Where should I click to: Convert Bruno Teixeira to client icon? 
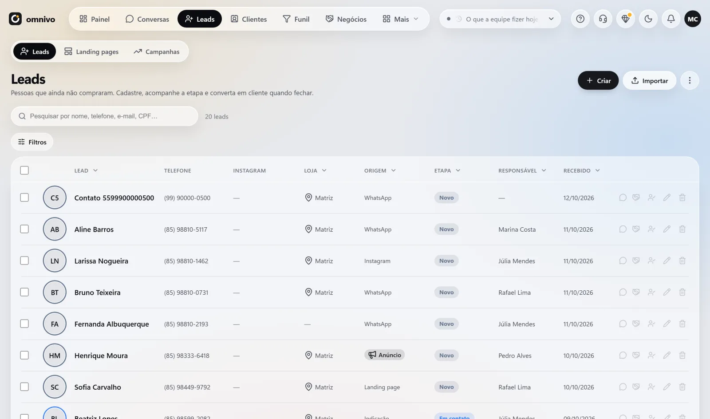pyautogui.click(x=651, y=292)
